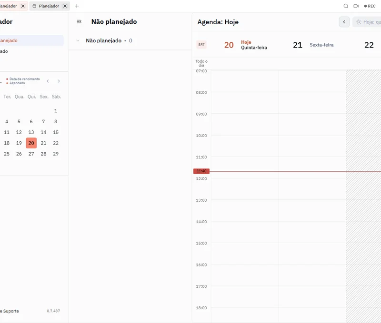The image size is (381, 323).
Task: Click the 11:40 current time marker
Action: pos(201,171)
